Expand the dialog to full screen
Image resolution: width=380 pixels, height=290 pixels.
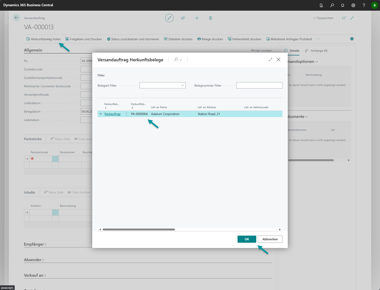(270, 60)
